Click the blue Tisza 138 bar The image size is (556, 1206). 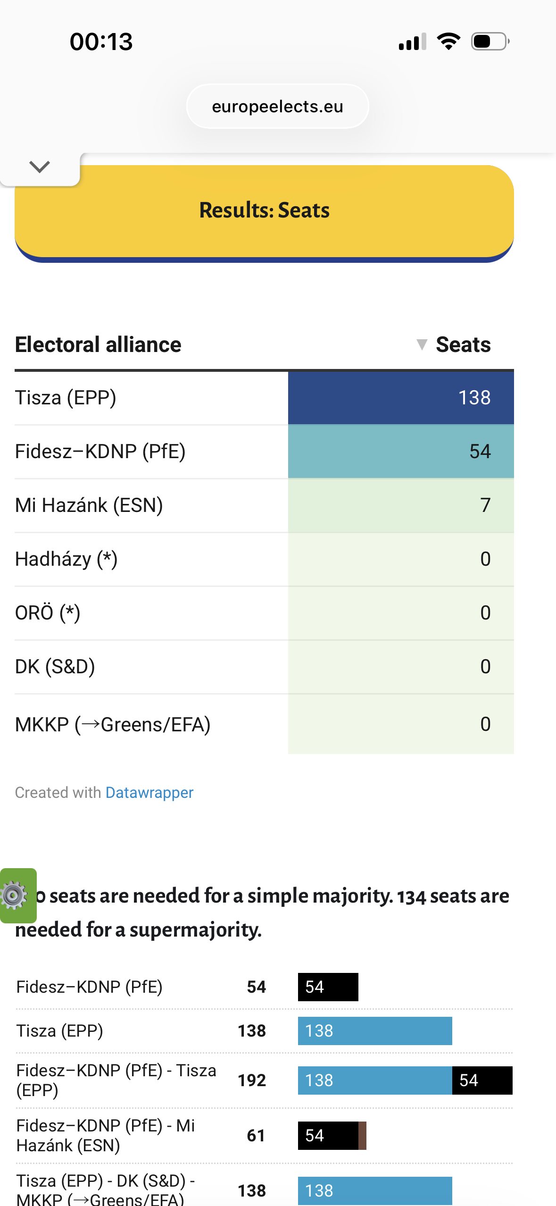point(375,1030)
